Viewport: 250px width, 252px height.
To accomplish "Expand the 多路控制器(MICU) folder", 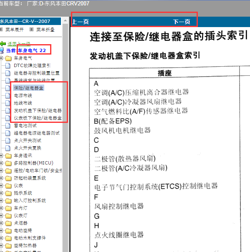I will pyautogui.click(x=1, y=163).
